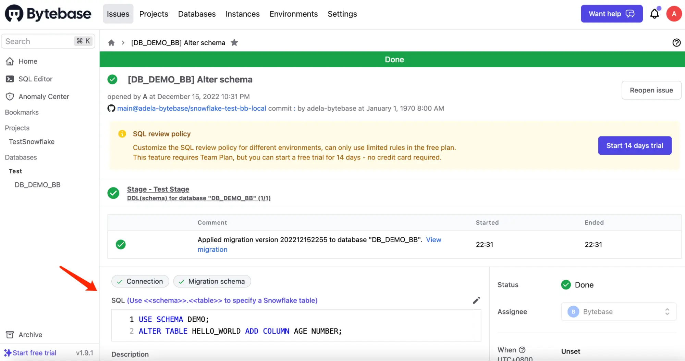Click the When help icon

522,350
